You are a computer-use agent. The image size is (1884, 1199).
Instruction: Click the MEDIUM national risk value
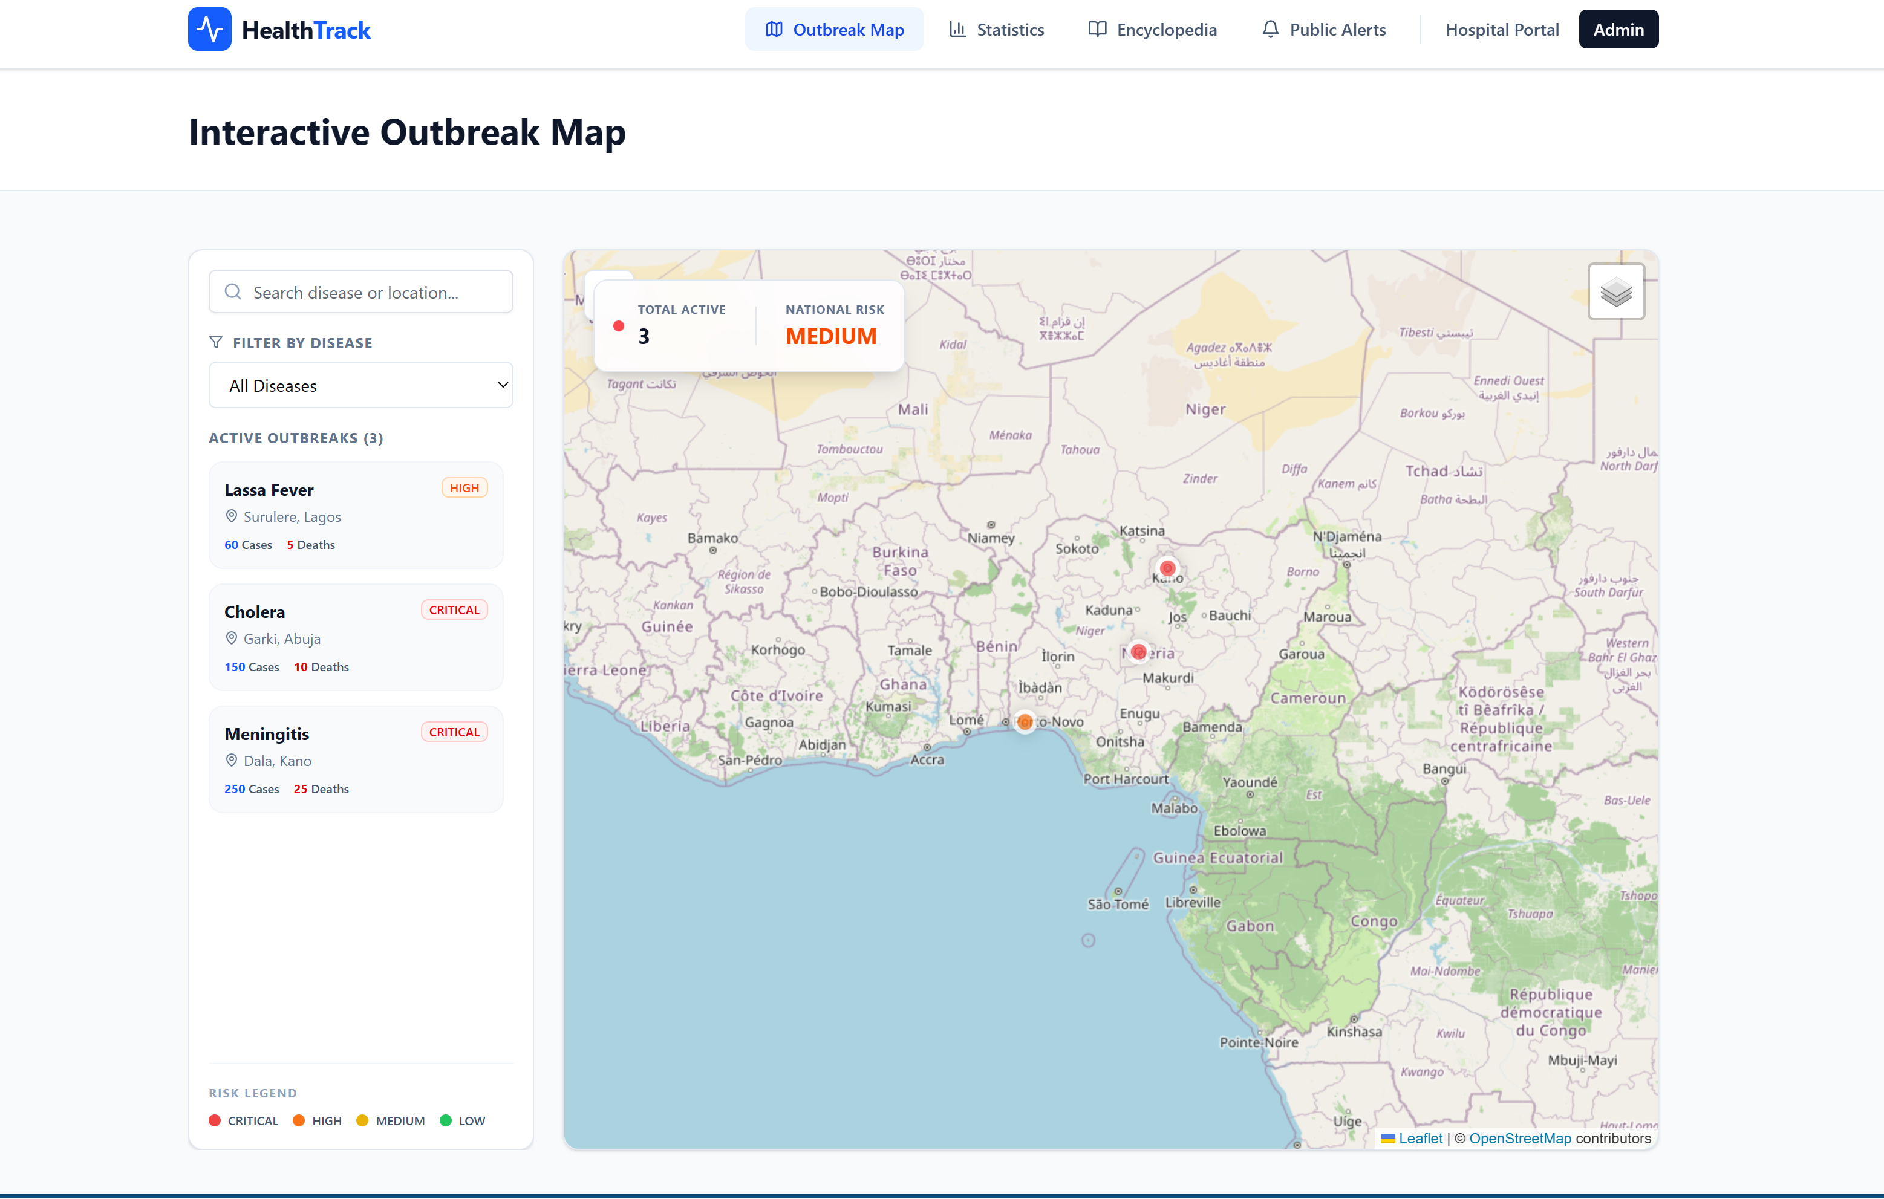pos(831,336)
